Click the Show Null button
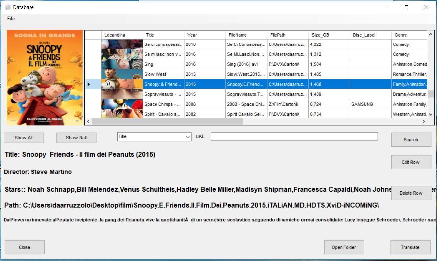 [x=76, y=138]
